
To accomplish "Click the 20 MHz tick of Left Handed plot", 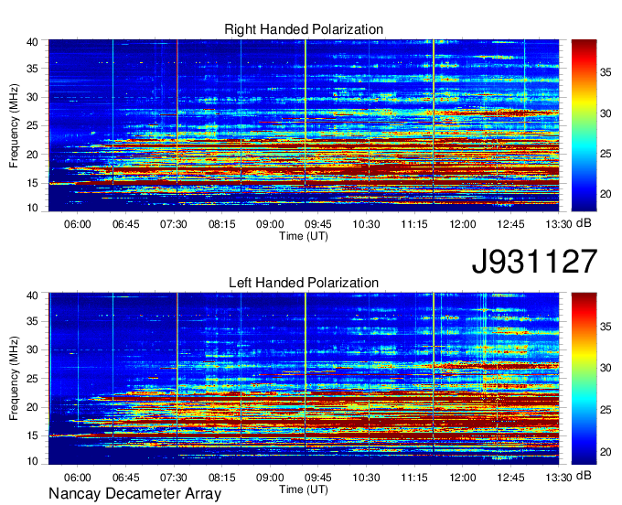I will pos(32,407).
